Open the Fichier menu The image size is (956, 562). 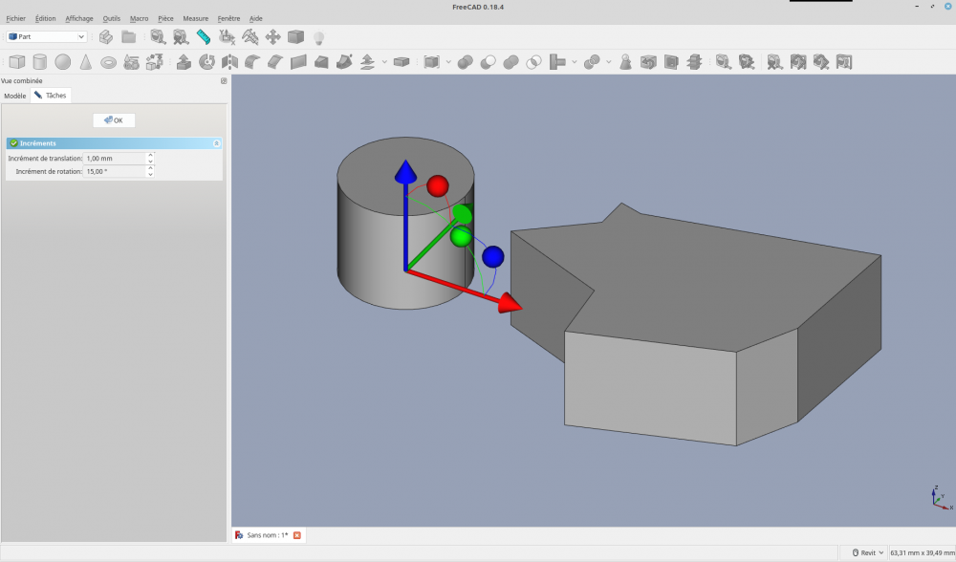coord(16,18)
